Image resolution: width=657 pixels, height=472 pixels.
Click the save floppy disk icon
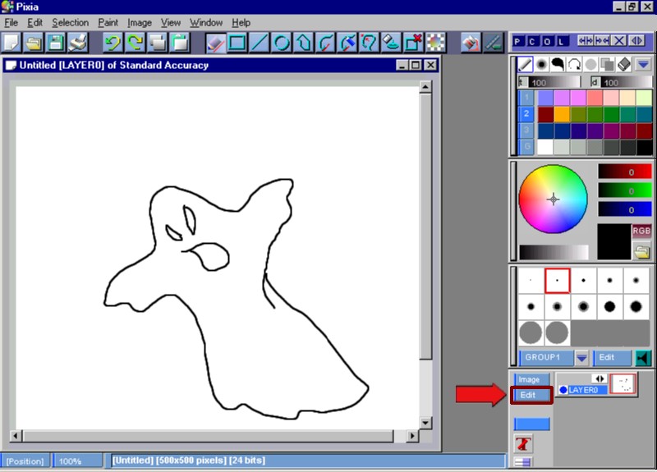click(56, 42)
